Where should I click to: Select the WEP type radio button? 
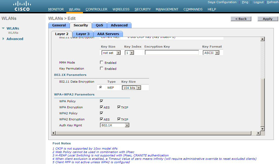coord(101,87)
